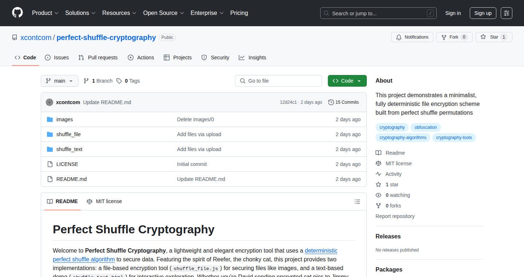Click the Pricing link
The width and height of the screenshot is (524, 277).
239,13
